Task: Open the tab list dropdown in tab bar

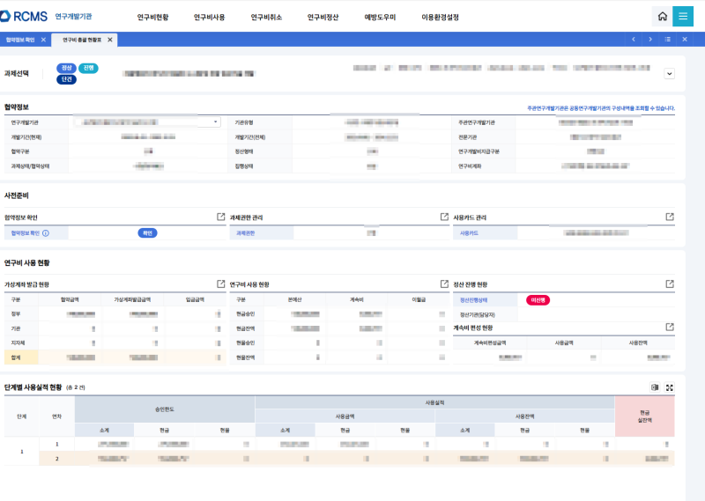Action: (x=667, y=40)
